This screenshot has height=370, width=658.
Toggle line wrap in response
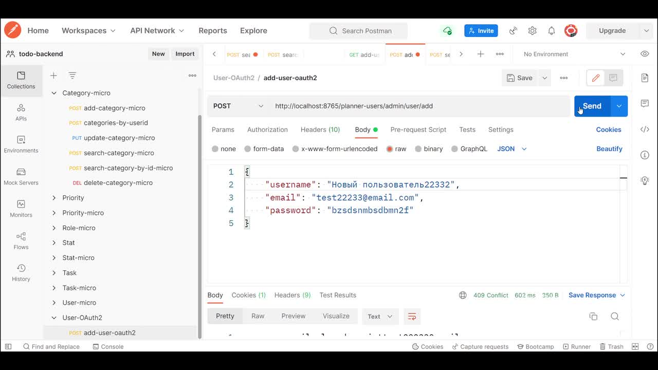[x=412, y=317]
